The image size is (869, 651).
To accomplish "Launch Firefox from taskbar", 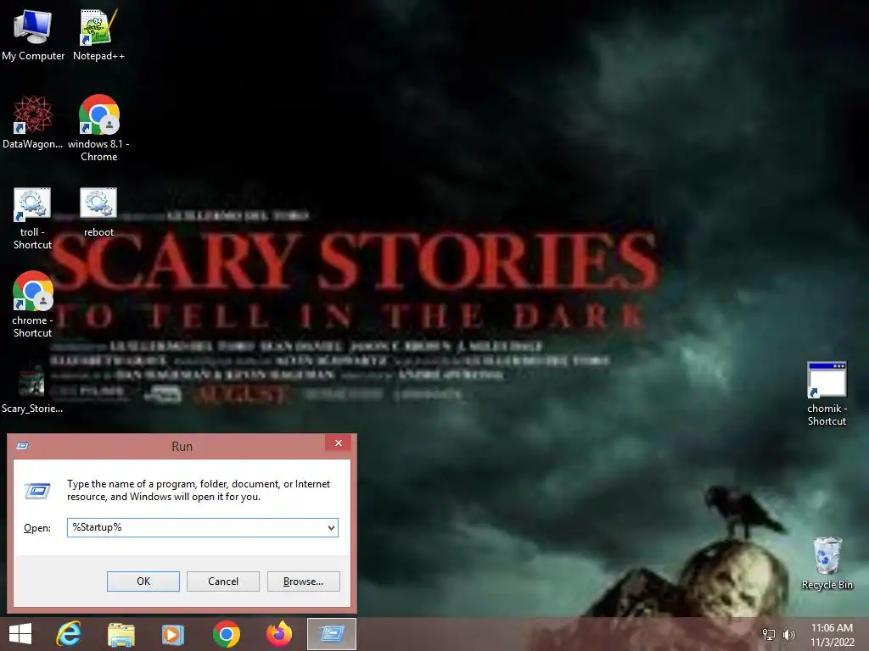I will coord(278,634).
